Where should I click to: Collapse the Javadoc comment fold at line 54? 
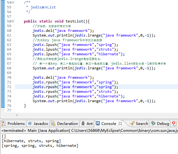pos(13,2)
